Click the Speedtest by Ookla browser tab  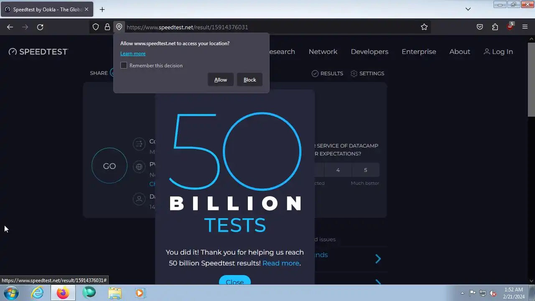point(46,9)
